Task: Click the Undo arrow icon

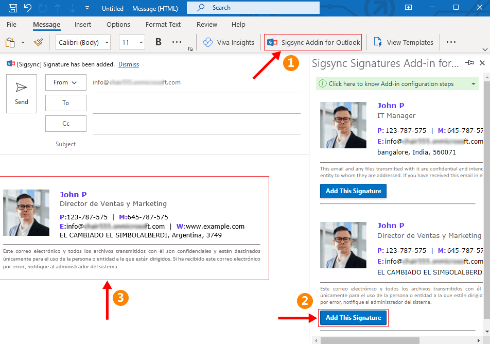Action: (x=28, y=8)
